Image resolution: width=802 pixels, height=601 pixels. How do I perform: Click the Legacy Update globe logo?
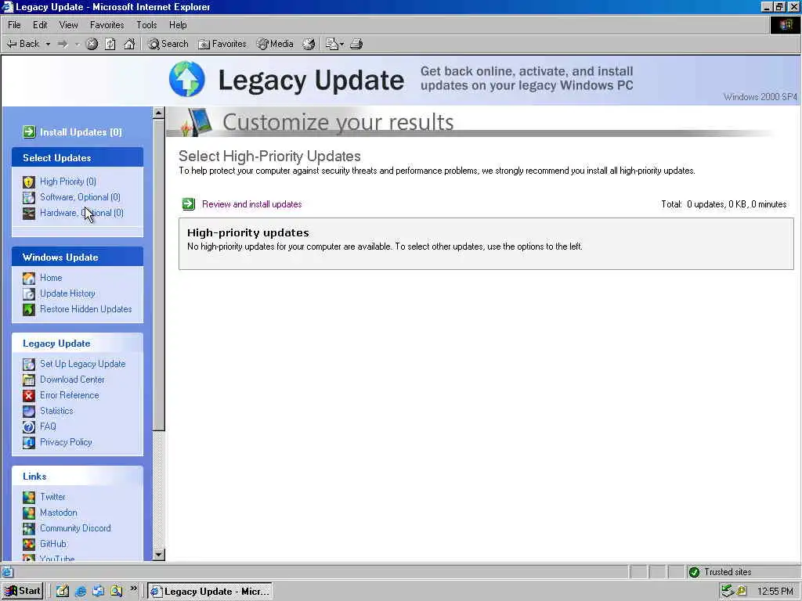(186, 79)
